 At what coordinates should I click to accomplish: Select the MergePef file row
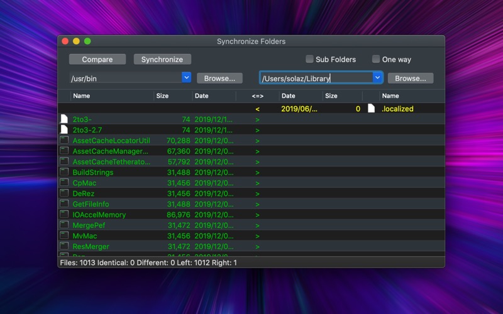tap(251, 225)
